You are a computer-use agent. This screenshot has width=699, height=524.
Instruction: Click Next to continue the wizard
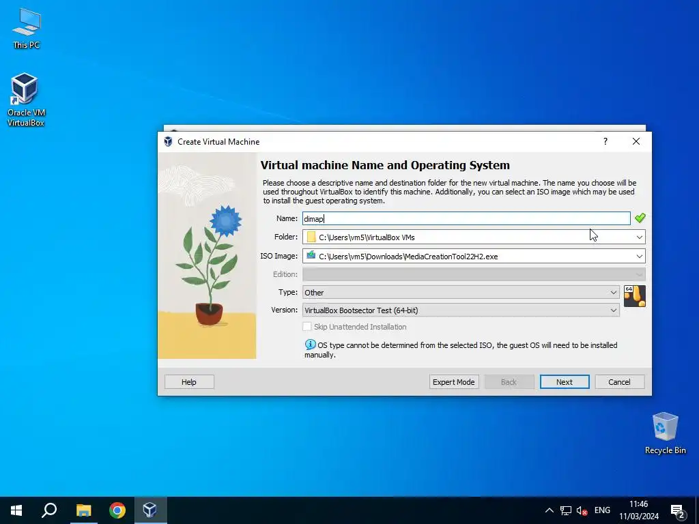(565, 382)
